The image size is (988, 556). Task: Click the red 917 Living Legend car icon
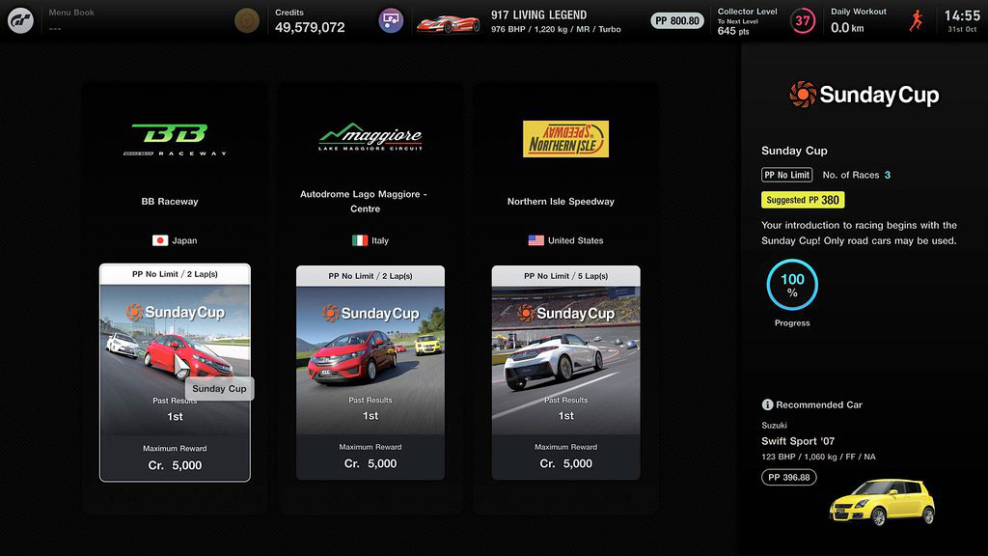448,21
